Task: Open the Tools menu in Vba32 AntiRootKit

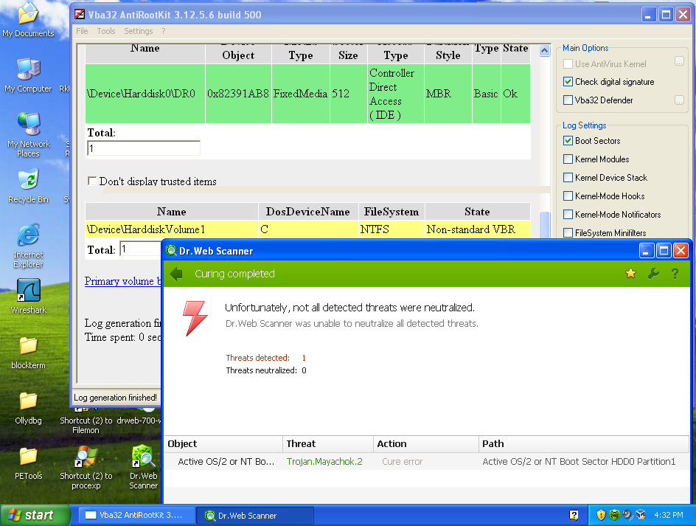Action: pyautogui.click(x=106, y=31)
